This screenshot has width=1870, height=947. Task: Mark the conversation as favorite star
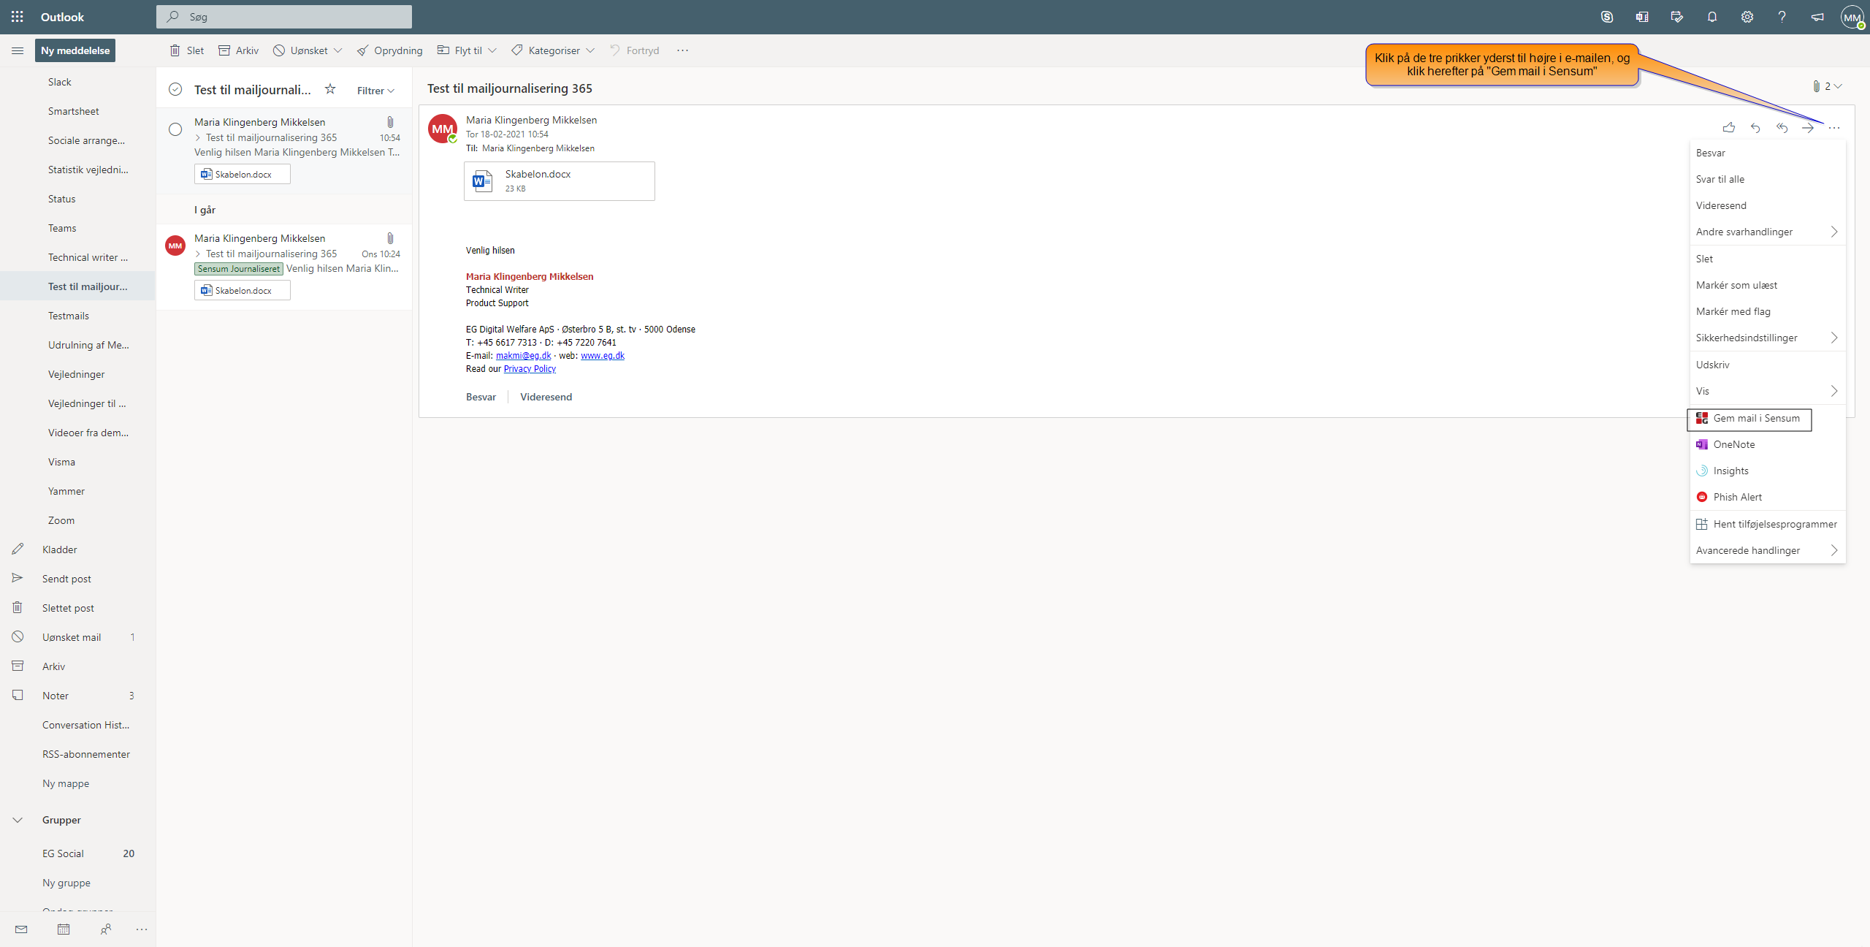(x=330, y=89)
